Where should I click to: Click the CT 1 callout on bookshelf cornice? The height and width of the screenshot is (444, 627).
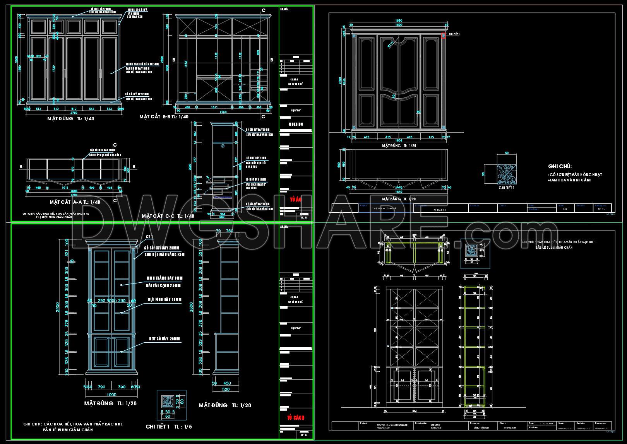149,237
